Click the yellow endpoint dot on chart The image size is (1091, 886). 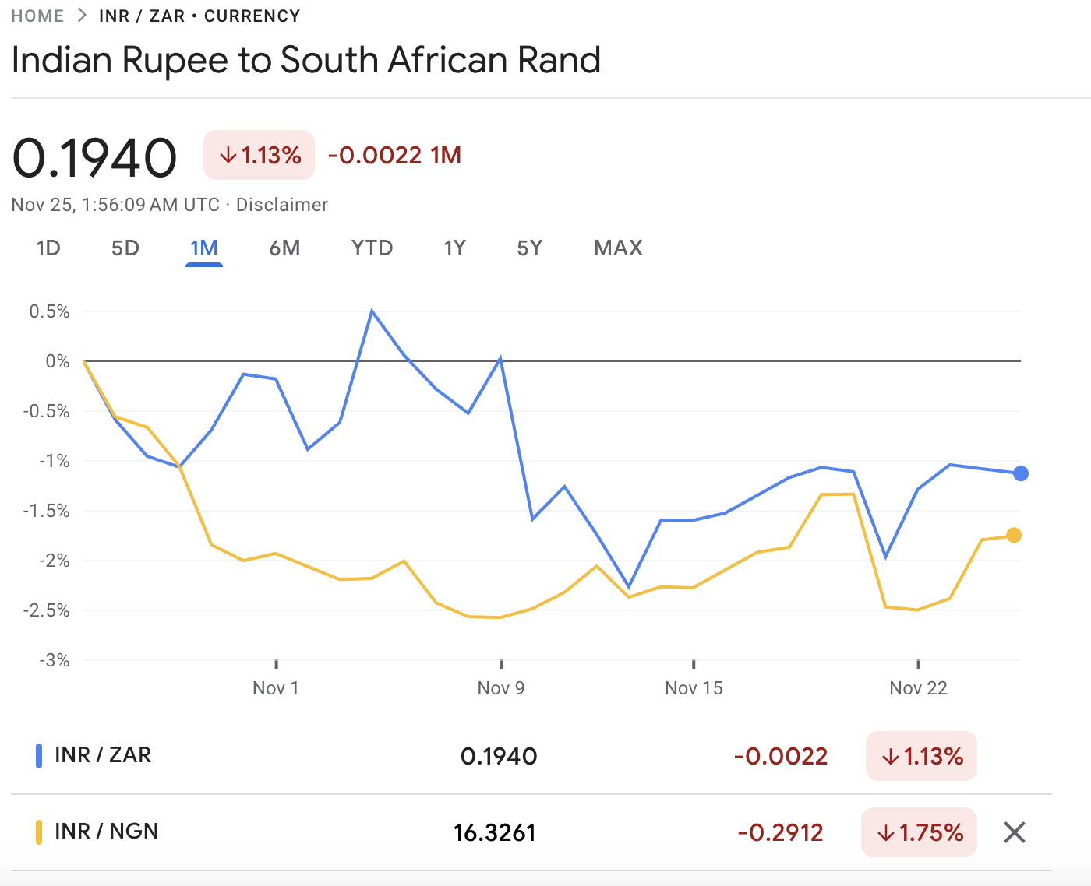click(1015, 534)
